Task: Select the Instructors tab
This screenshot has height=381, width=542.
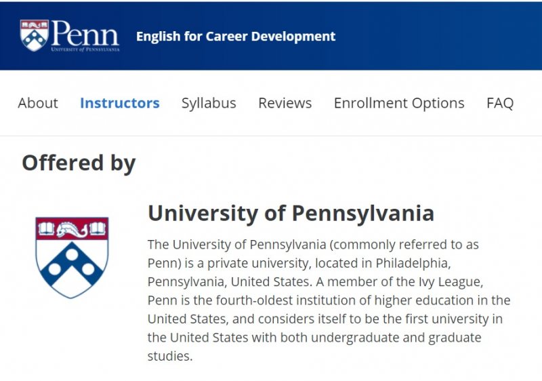Action: click(x=120, y=103)
